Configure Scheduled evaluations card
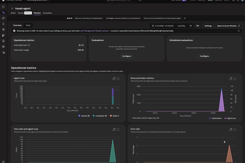 click(205, 56)
